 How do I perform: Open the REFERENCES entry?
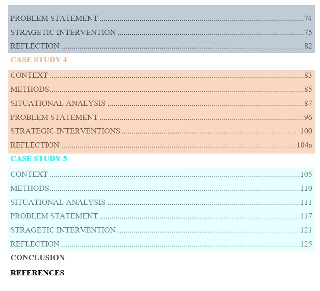(x=37, y=273)
